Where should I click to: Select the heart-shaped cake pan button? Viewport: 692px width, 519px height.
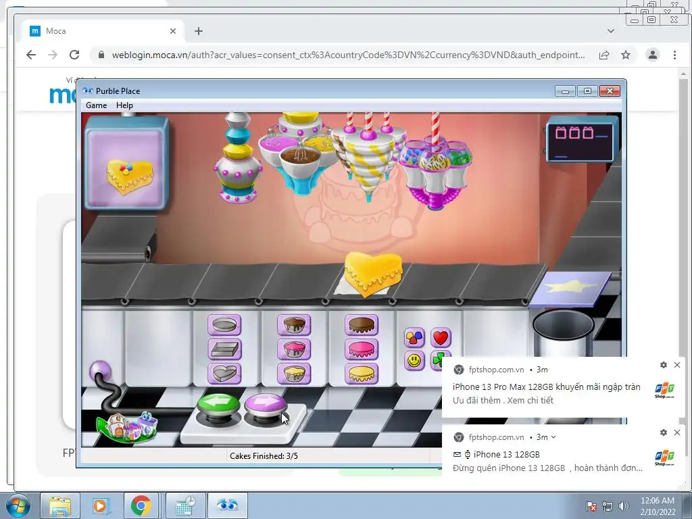(x=224, y=374)
